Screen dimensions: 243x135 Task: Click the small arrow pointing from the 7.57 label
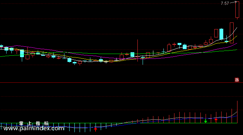click(x=233, y=2)
